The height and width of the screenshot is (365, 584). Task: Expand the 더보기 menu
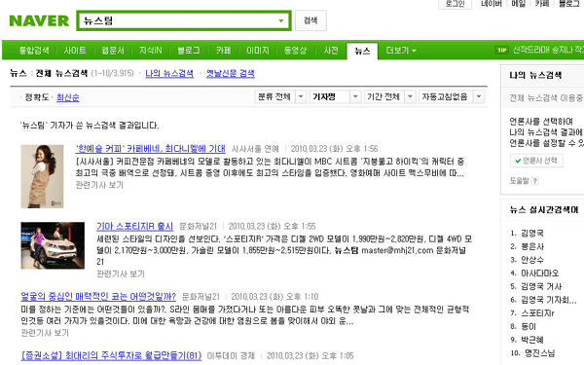[401, 51]
